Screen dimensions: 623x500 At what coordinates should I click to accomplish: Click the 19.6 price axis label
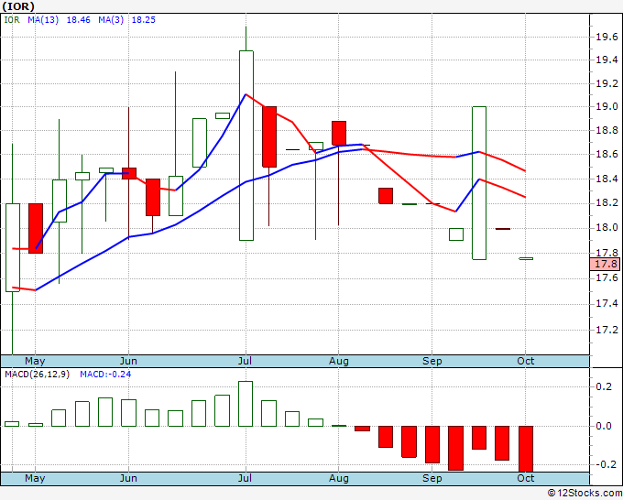pos(607,37)
